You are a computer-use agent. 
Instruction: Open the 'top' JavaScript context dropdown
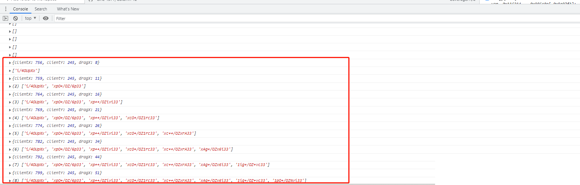31,18
